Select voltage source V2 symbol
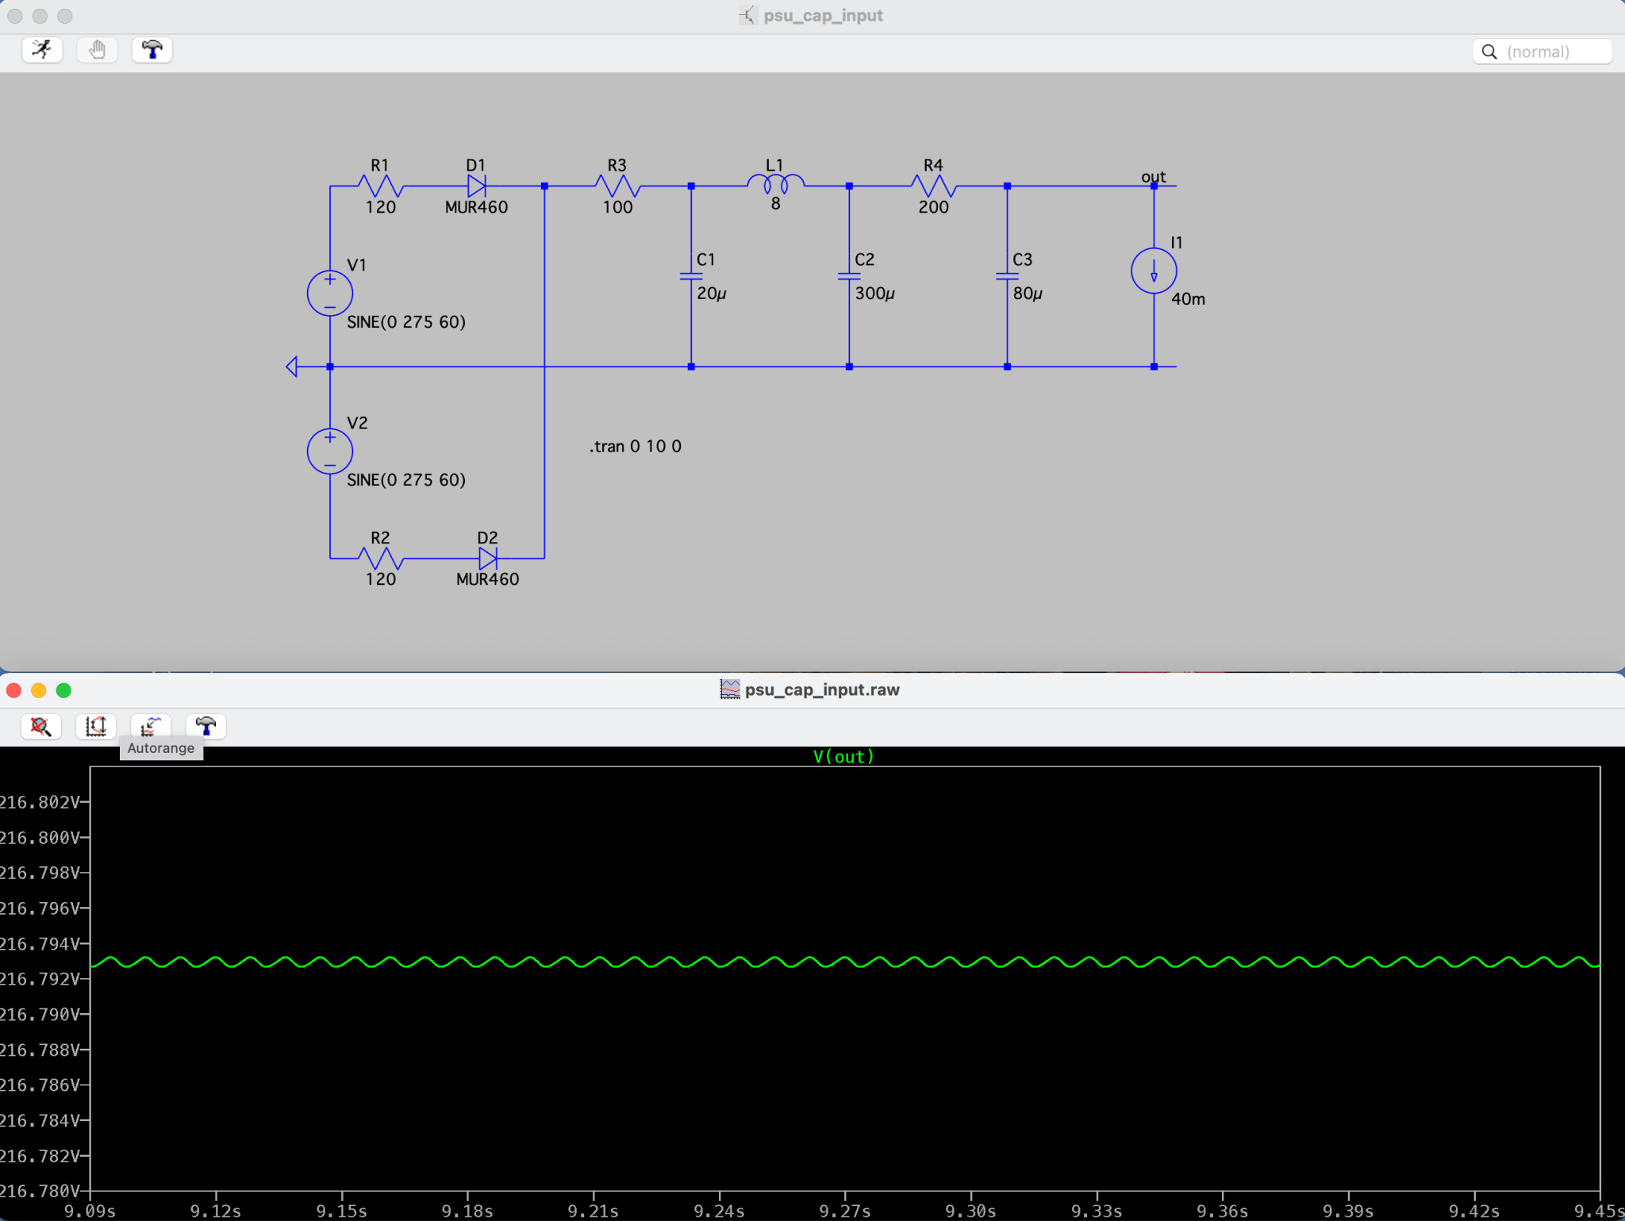1625x1221 pixels. [330, 451]
